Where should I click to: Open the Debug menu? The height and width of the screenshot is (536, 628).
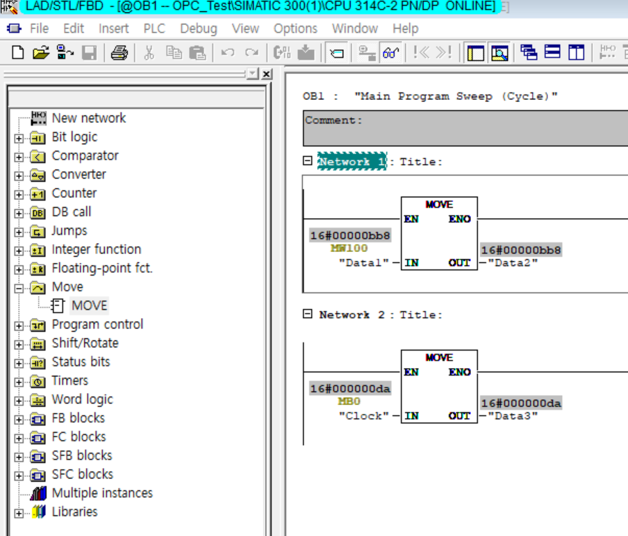(x=198, y=28)
